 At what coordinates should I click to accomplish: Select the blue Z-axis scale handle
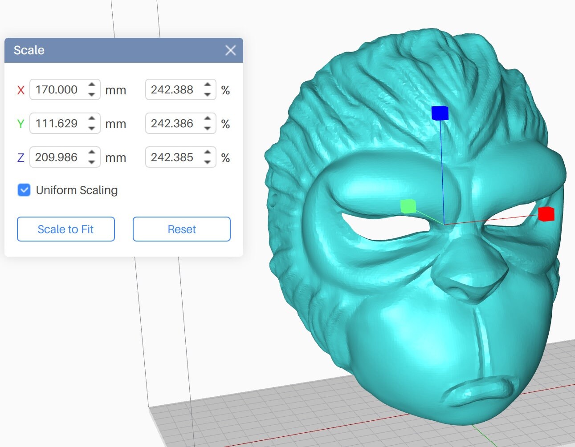(x=439, y=113)
